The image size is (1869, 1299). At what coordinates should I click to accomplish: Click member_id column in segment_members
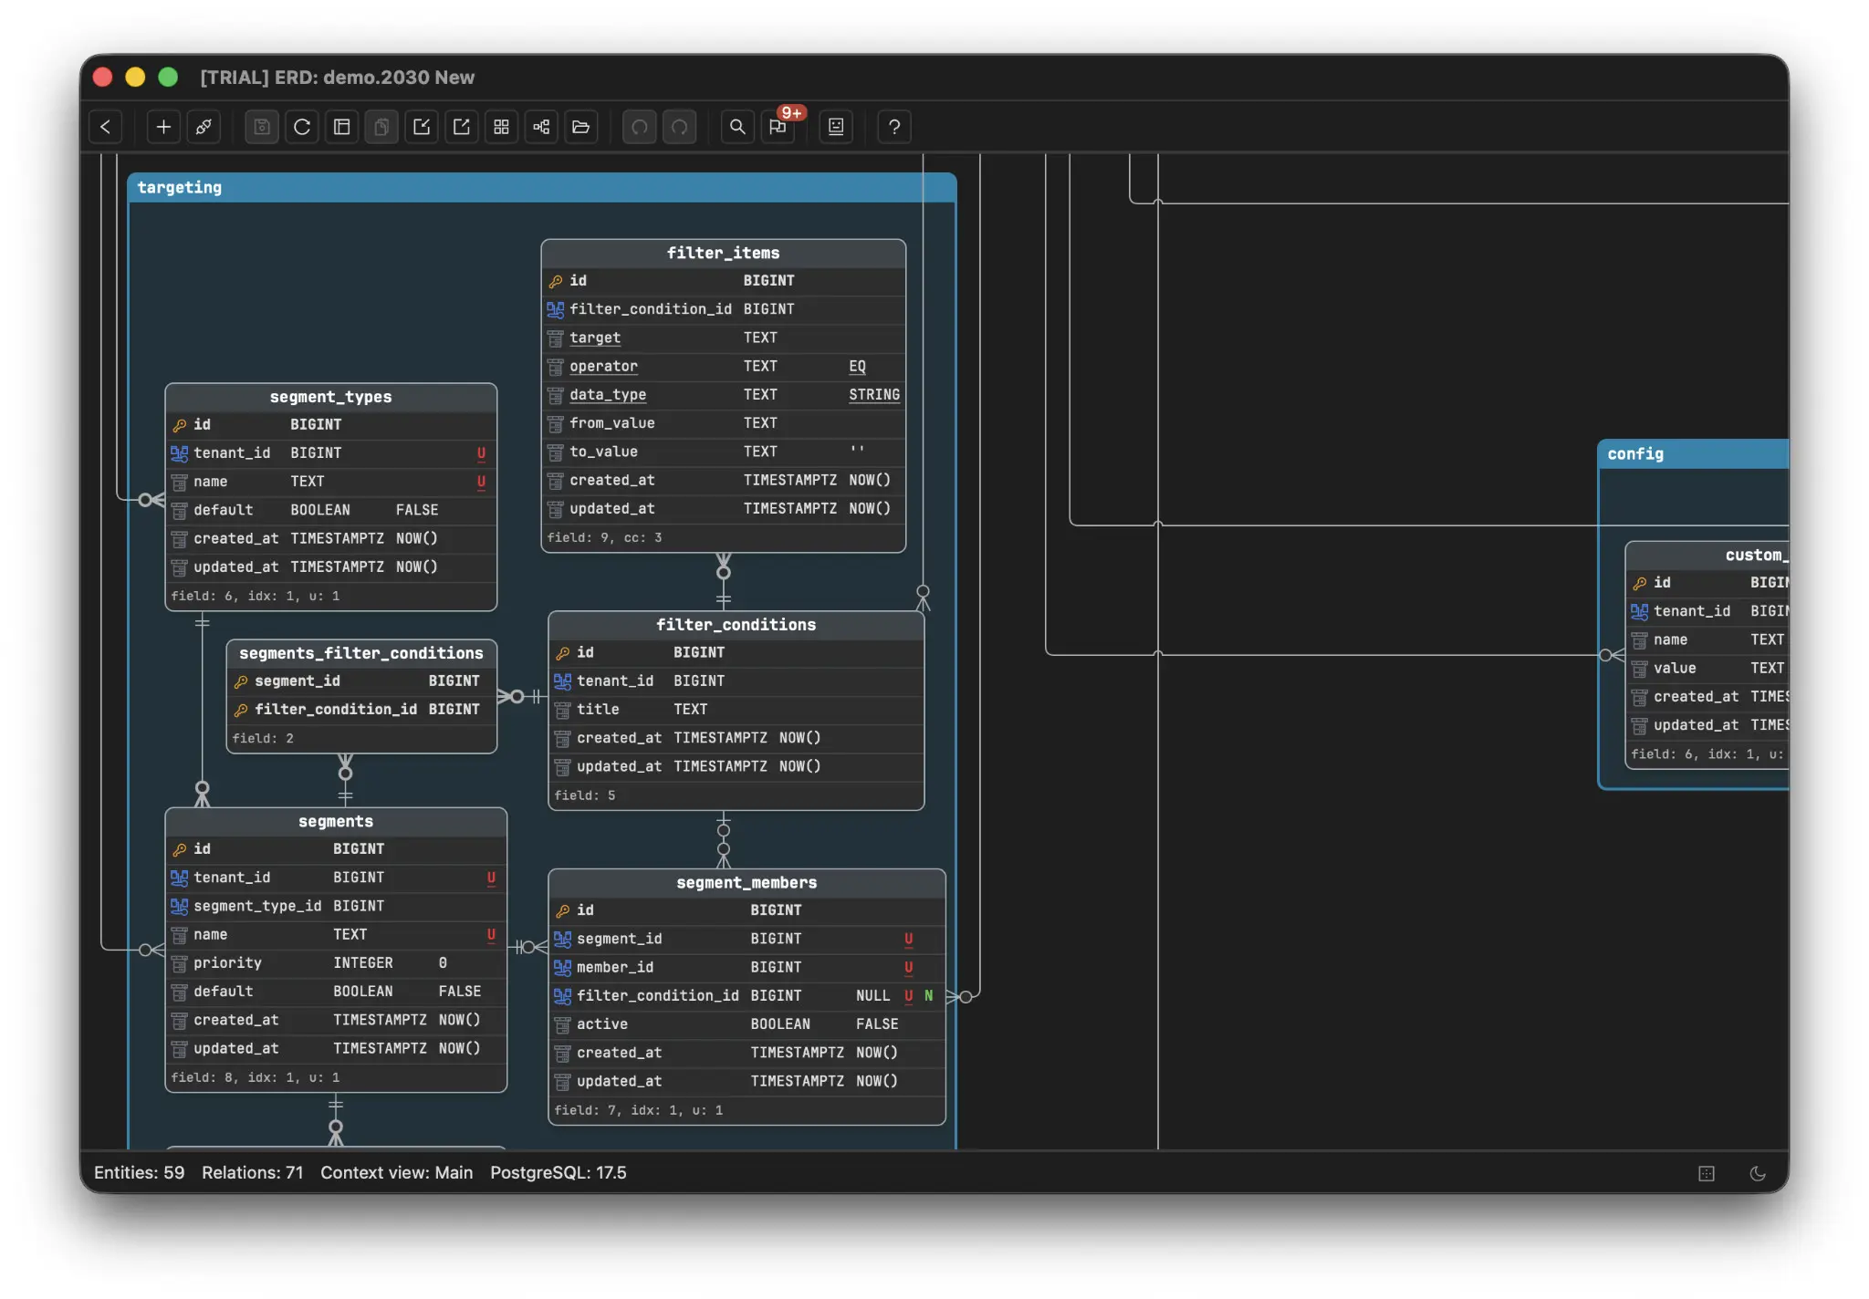(x=747, y=967)
